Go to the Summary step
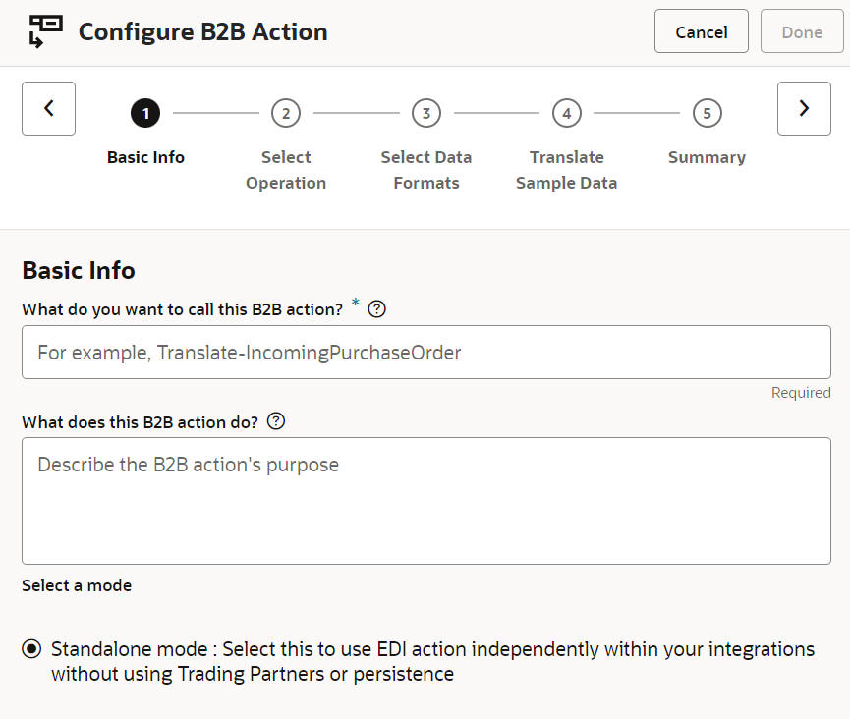The width and height of the screenshot is (850, 719). point(707,157)
